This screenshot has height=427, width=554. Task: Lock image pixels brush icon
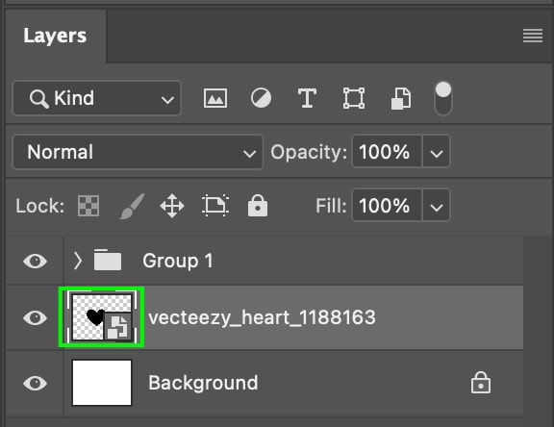[x=132, y=206]
